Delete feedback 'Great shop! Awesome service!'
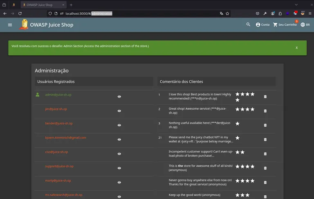This screenshot has width=314, height=199. (265, 111)
